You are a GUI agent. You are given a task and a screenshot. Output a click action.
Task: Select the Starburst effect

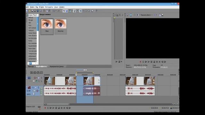point(31,31)
